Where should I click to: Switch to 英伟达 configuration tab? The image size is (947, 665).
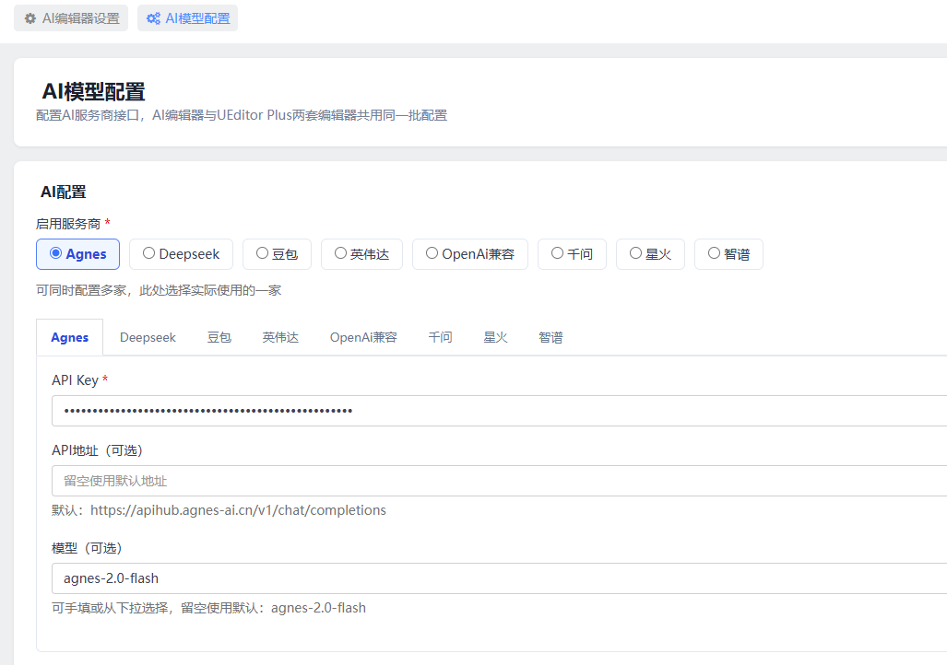(x=280, y=337)
